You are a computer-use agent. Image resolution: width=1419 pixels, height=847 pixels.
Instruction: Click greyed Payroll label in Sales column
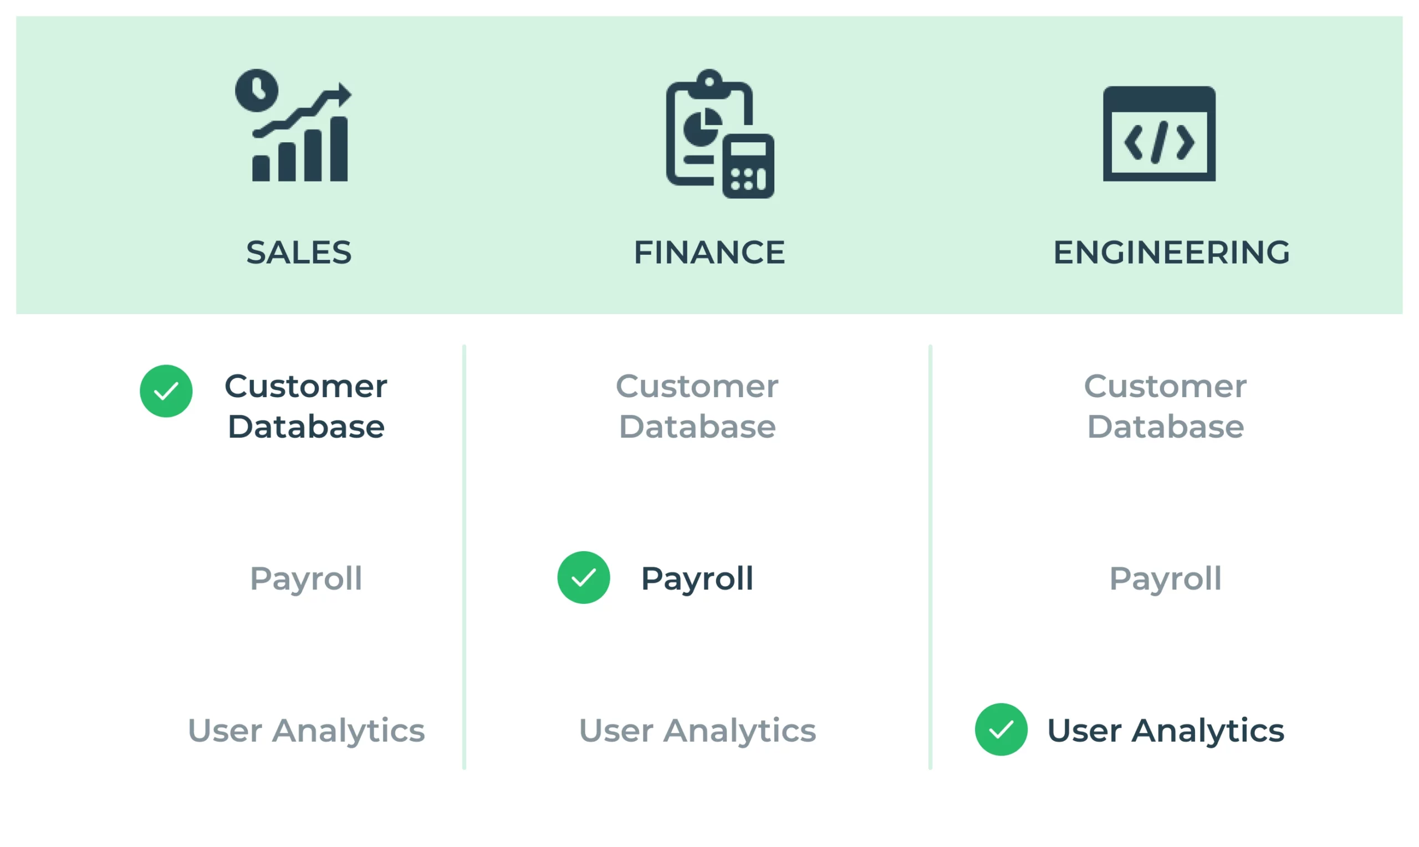coord(306,578)
